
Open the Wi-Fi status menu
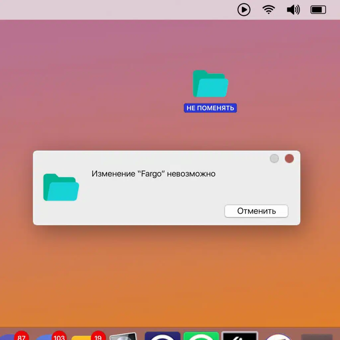[269, 10]
